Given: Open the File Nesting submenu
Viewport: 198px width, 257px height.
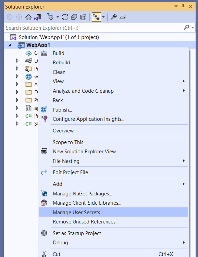Looking at the screenshot, I should (x=113, y=161).
